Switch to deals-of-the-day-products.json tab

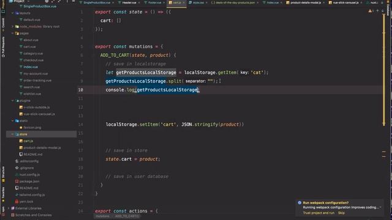point(235,2)
